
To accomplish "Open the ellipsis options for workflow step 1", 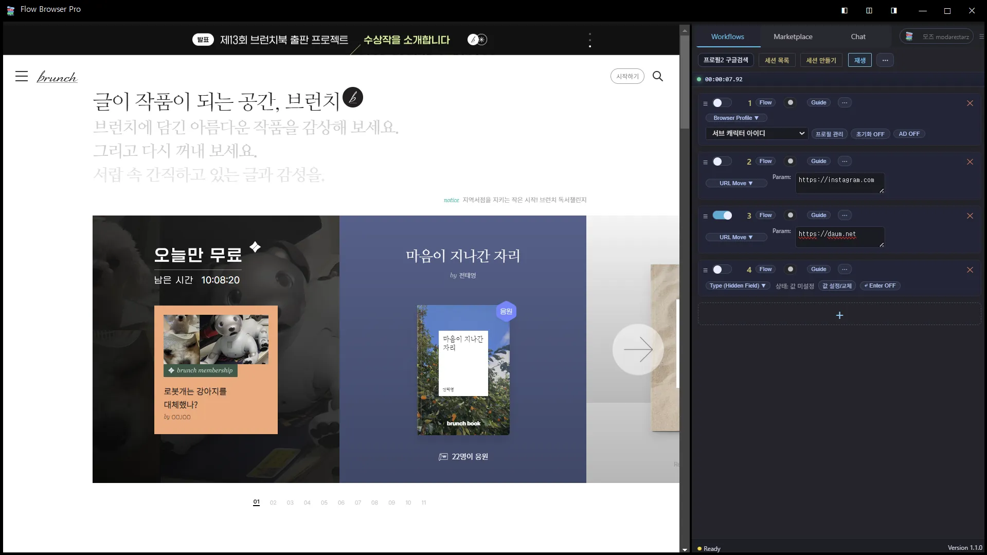I will 844,102.
